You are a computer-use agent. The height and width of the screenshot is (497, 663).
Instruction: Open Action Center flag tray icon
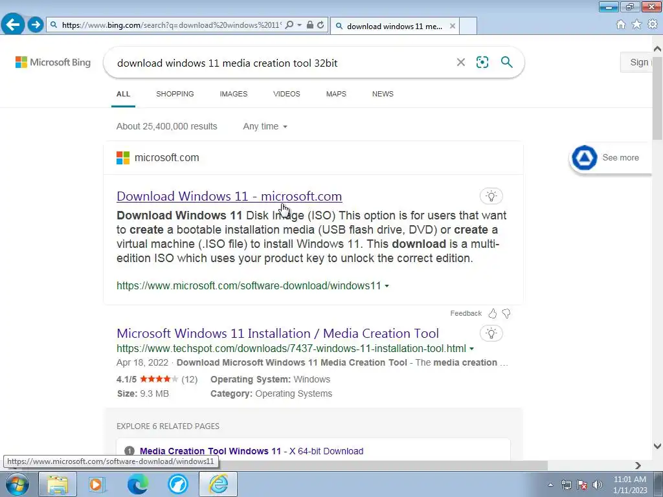pos(582,485)
